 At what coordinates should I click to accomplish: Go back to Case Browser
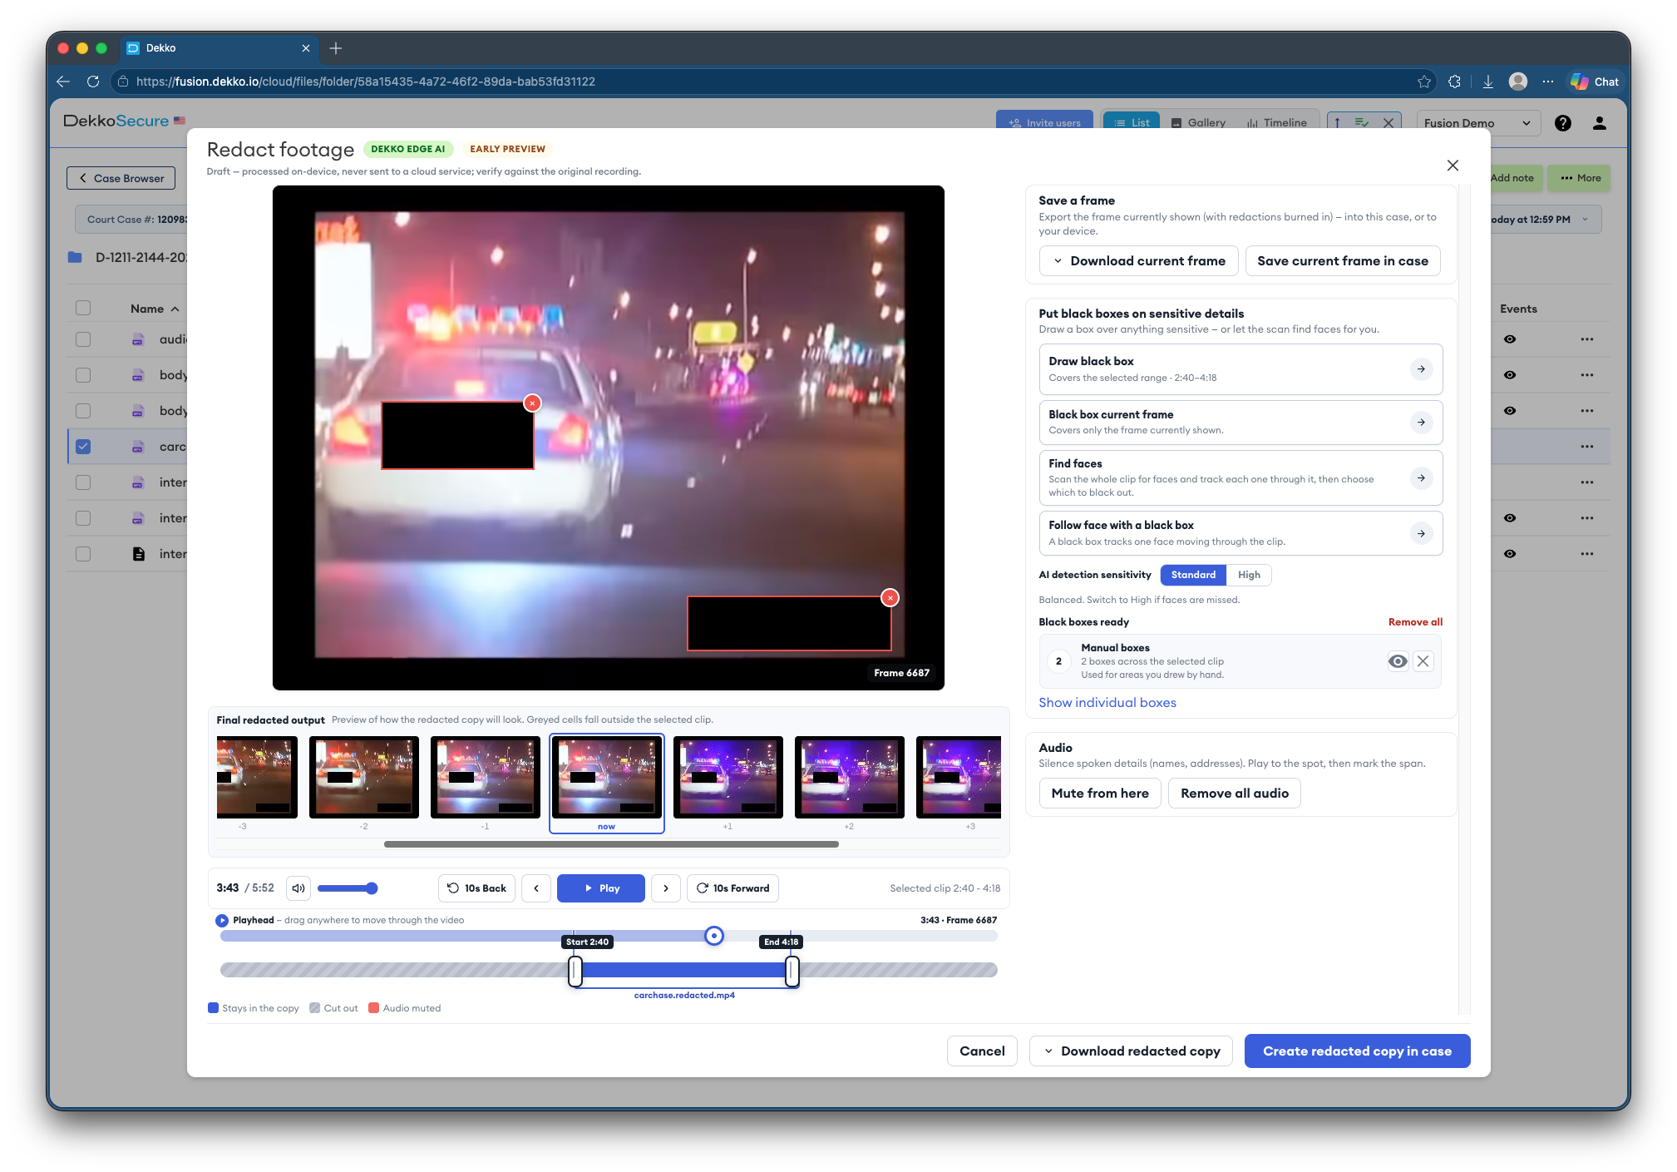pyautogui.click(x=121, y=178)
